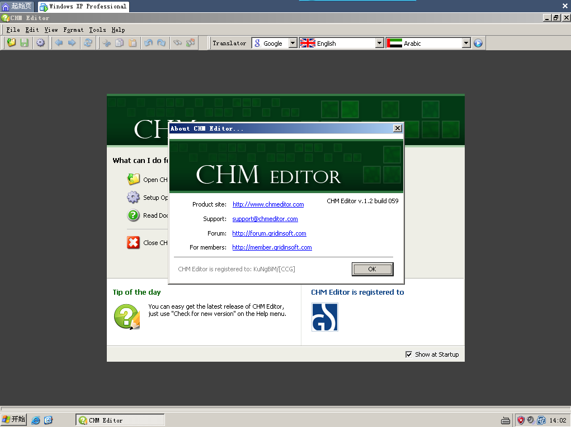Switch to the home page tab with the house icon
Viewport: 571px width, 427px height.
tap(17, 6)
